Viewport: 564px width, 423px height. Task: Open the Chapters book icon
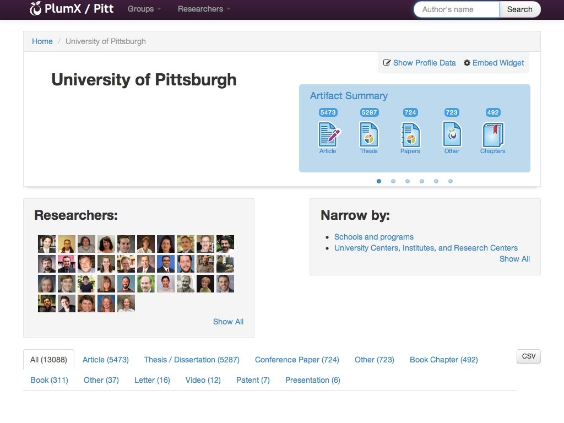[493, 134]
